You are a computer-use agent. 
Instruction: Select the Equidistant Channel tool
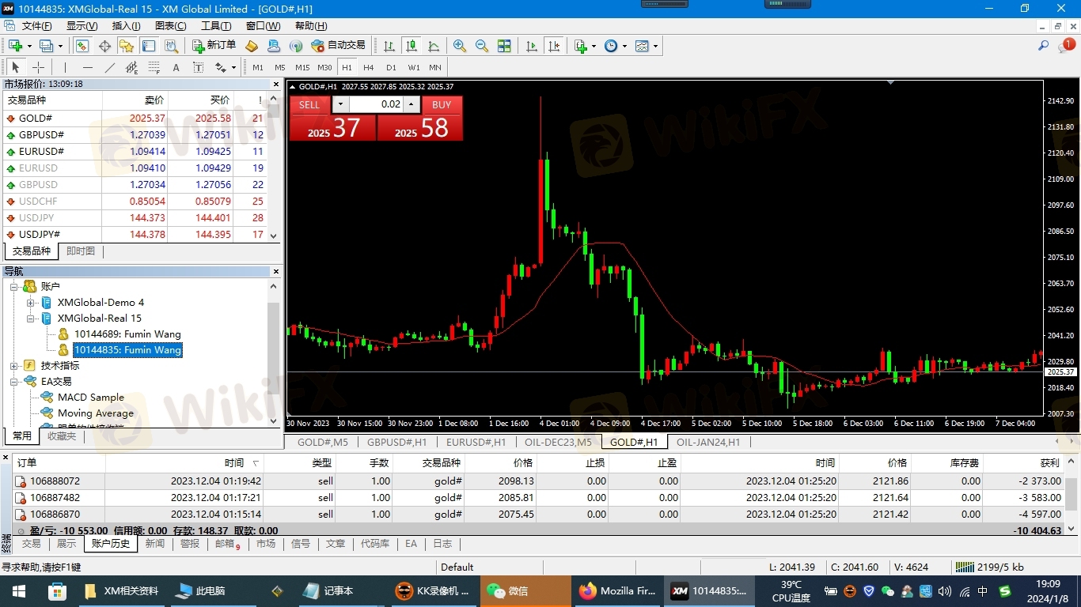point(131,67)
